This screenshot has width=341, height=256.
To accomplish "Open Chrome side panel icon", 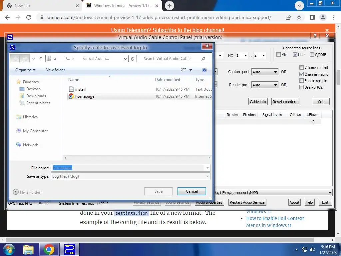I will [x=312, y=17].
